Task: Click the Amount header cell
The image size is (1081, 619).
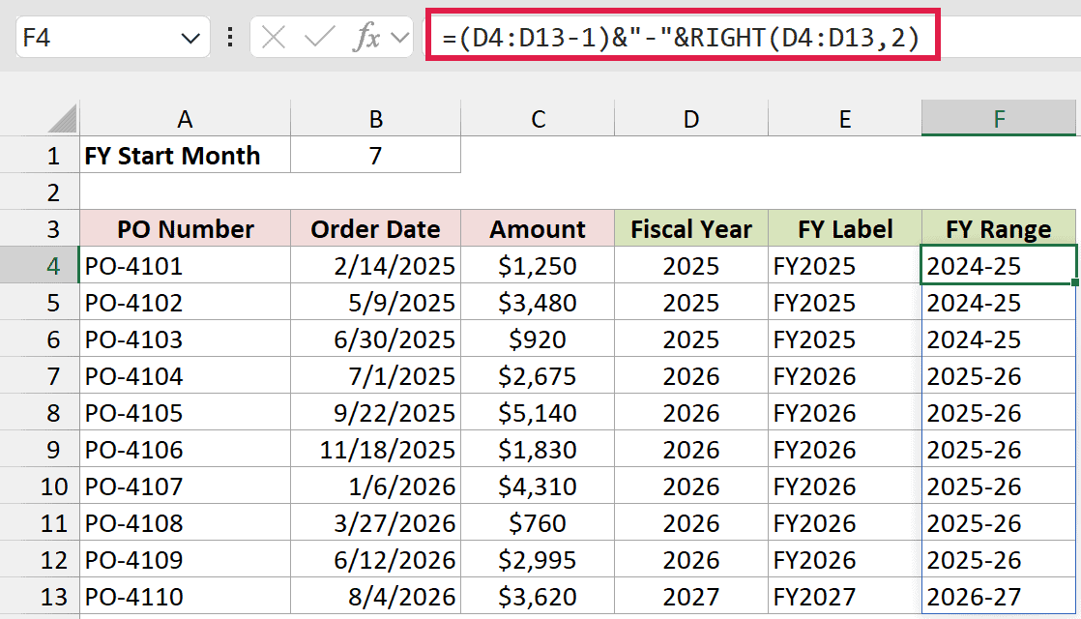Action: pyautogui.click(x=538, y=228)
